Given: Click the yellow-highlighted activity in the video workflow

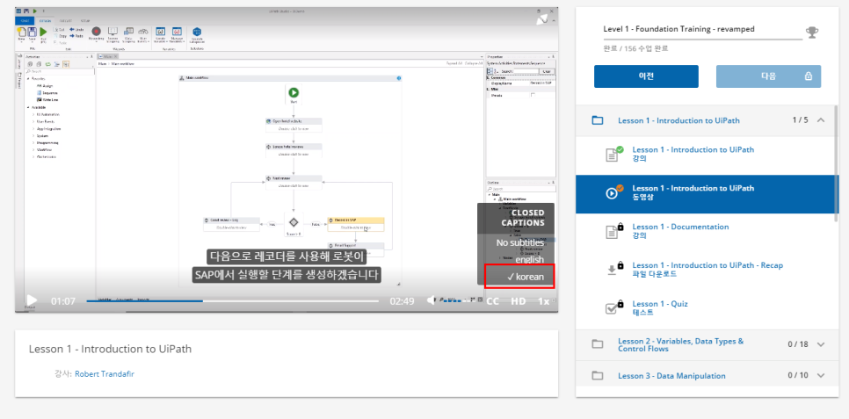Looking at the screenshot, I should point(356,224).
